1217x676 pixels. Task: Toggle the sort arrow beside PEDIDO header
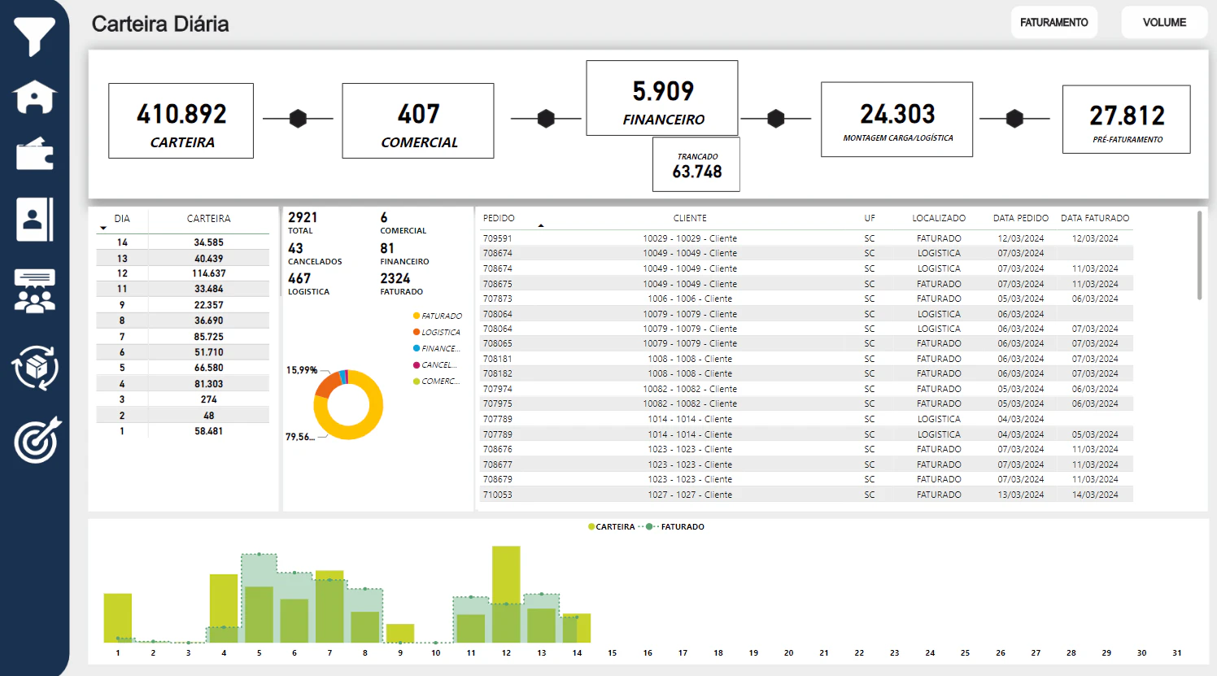[x=541, y=225]
